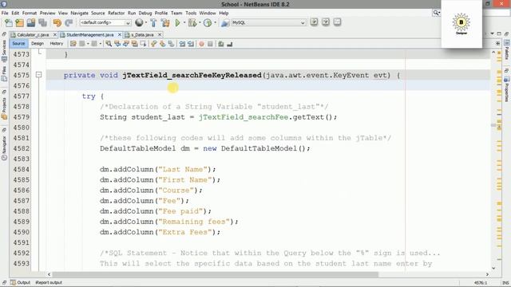The image size is (511, 287).
Task: Stop macro recording square icon
Action: click(x=210, y=44)
